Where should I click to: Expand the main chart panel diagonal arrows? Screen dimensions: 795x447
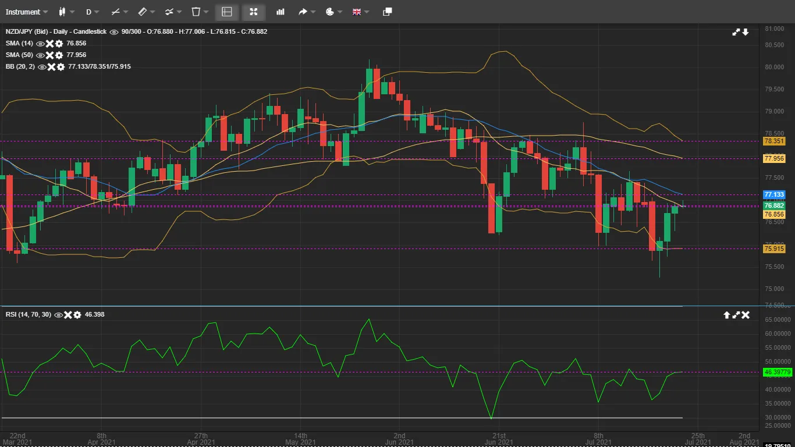(x=736, y=32)
